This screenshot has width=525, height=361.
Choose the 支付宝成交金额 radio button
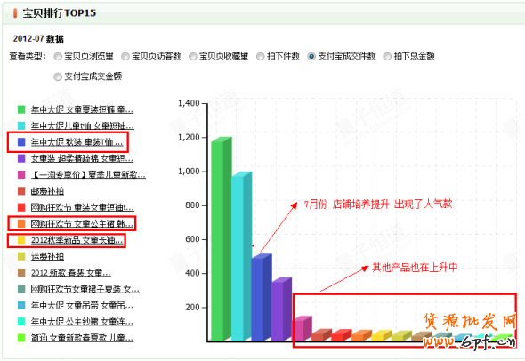58,77
